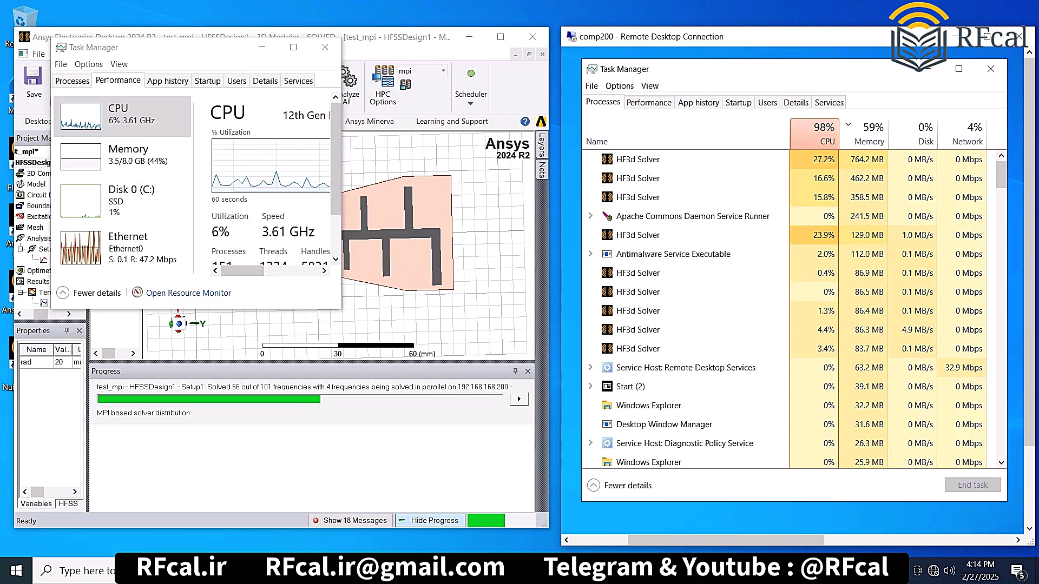The height and width of the screenshot is (584, 1039).
Task: Click Fewer details in remote Task Manager
Action: point(620,485)
